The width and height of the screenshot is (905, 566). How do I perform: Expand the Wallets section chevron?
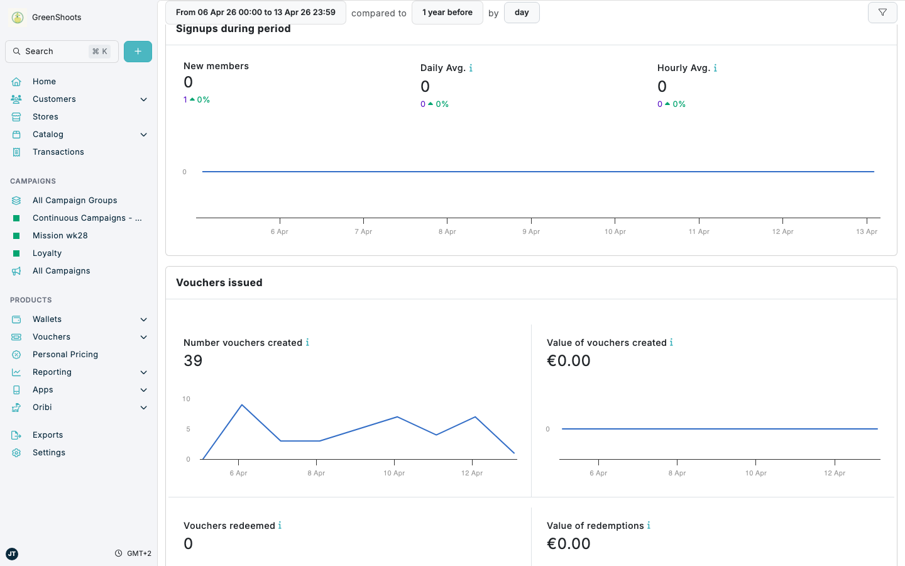(143, 319)
